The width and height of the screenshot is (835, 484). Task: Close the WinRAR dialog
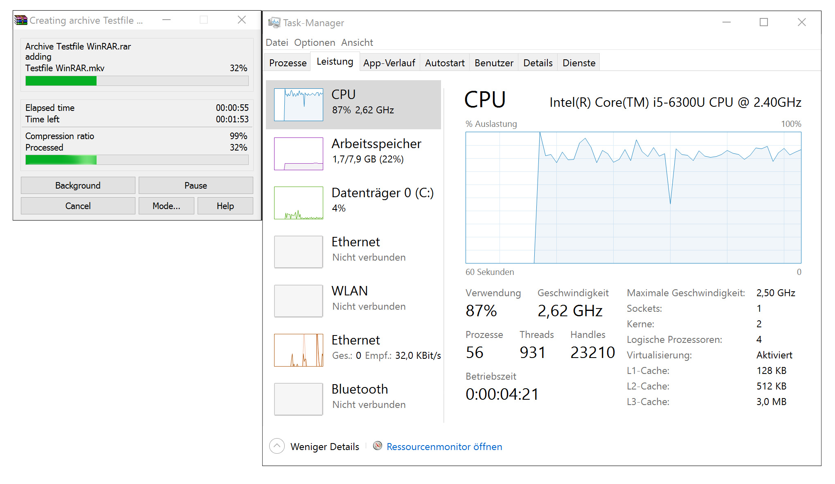coord(242,20)
